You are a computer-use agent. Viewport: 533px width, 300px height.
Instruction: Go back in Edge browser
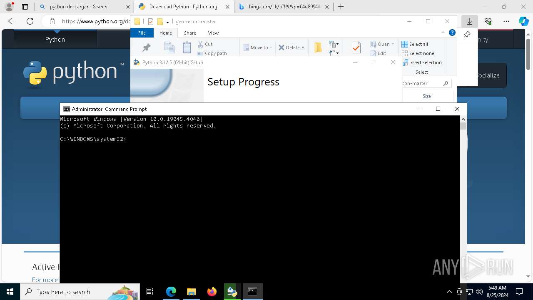point(12,21)
